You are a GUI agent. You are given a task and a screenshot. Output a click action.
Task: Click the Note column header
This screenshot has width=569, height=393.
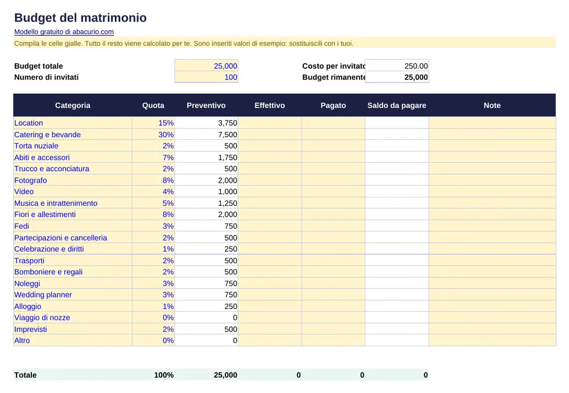click(x=492, y=105)
